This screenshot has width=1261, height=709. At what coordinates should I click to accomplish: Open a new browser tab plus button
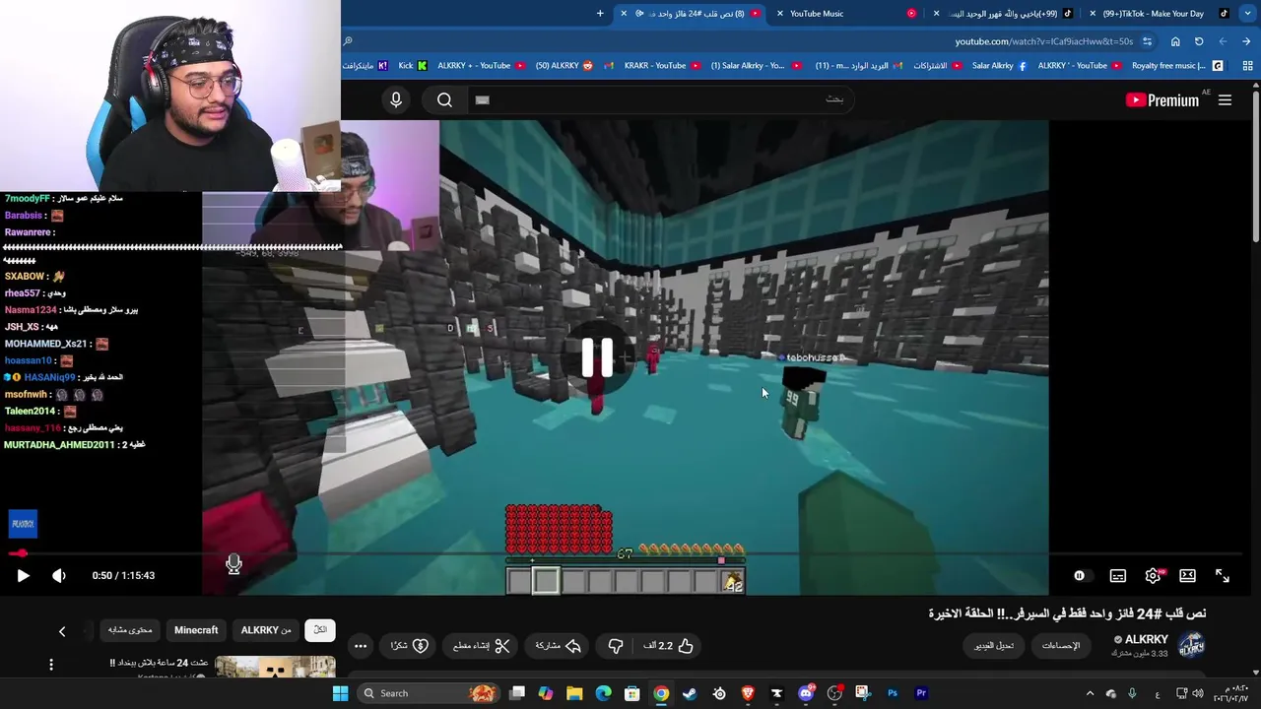(600, 14)
